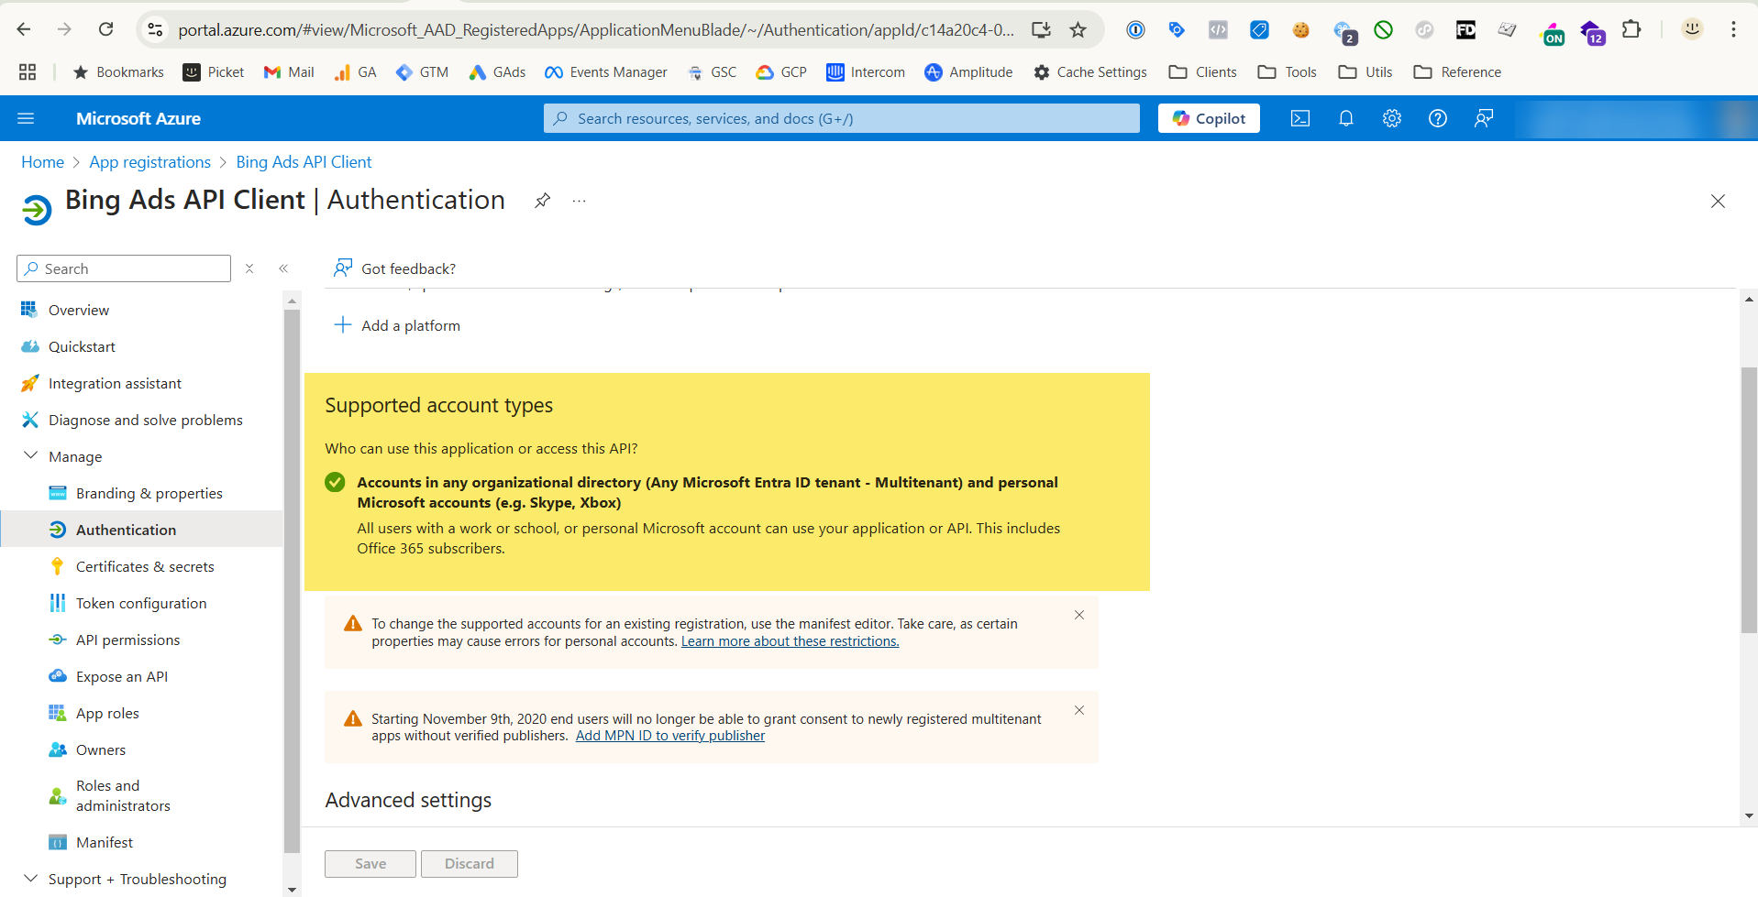
Task: Click the browser address bar URL
Action: 596,30
